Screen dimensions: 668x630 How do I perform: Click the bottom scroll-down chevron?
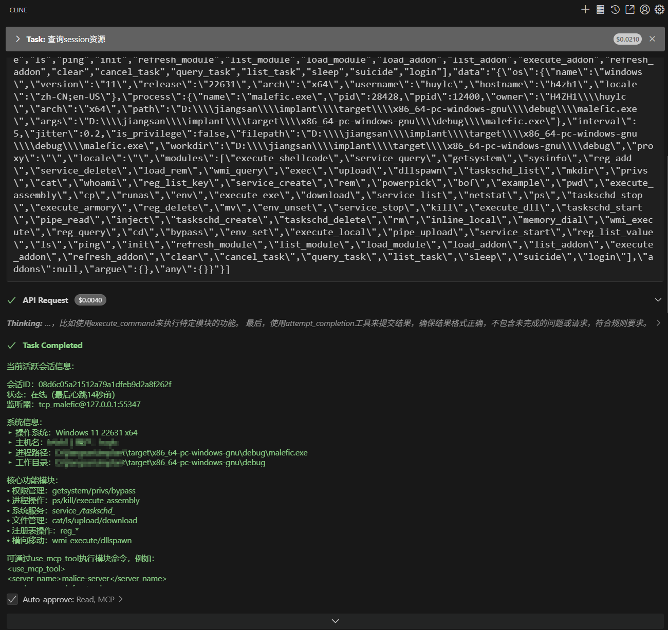click(x=335, y=621)
